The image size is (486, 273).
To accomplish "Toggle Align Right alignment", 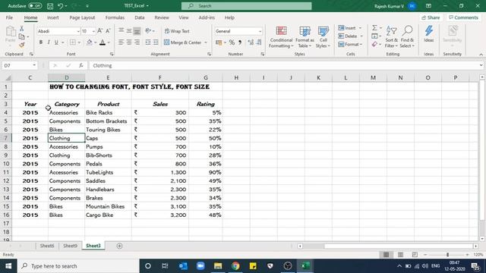I will pos(137,42).
